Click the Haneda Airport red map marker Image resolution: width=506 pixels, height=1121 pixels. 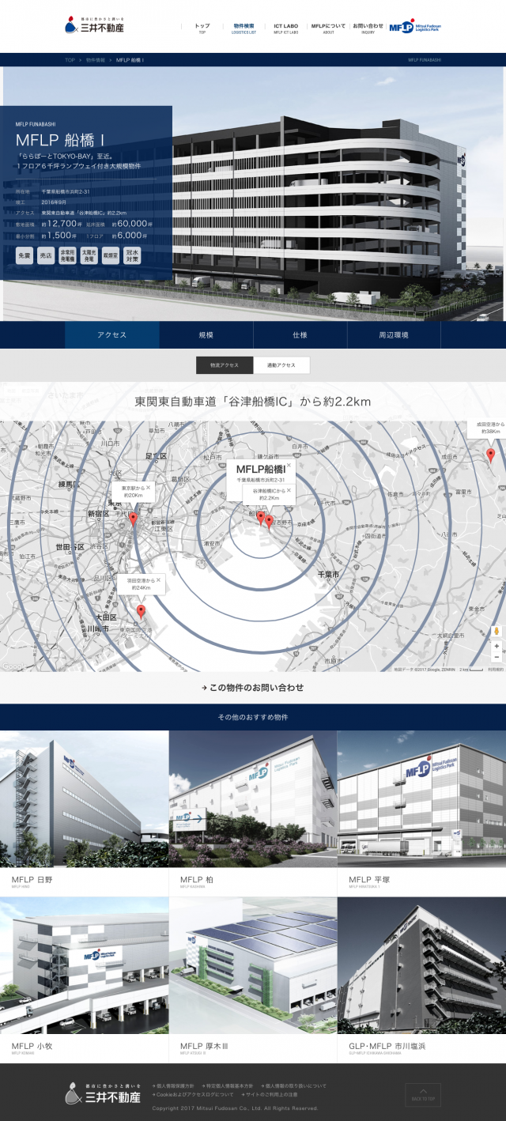[141, 610]
